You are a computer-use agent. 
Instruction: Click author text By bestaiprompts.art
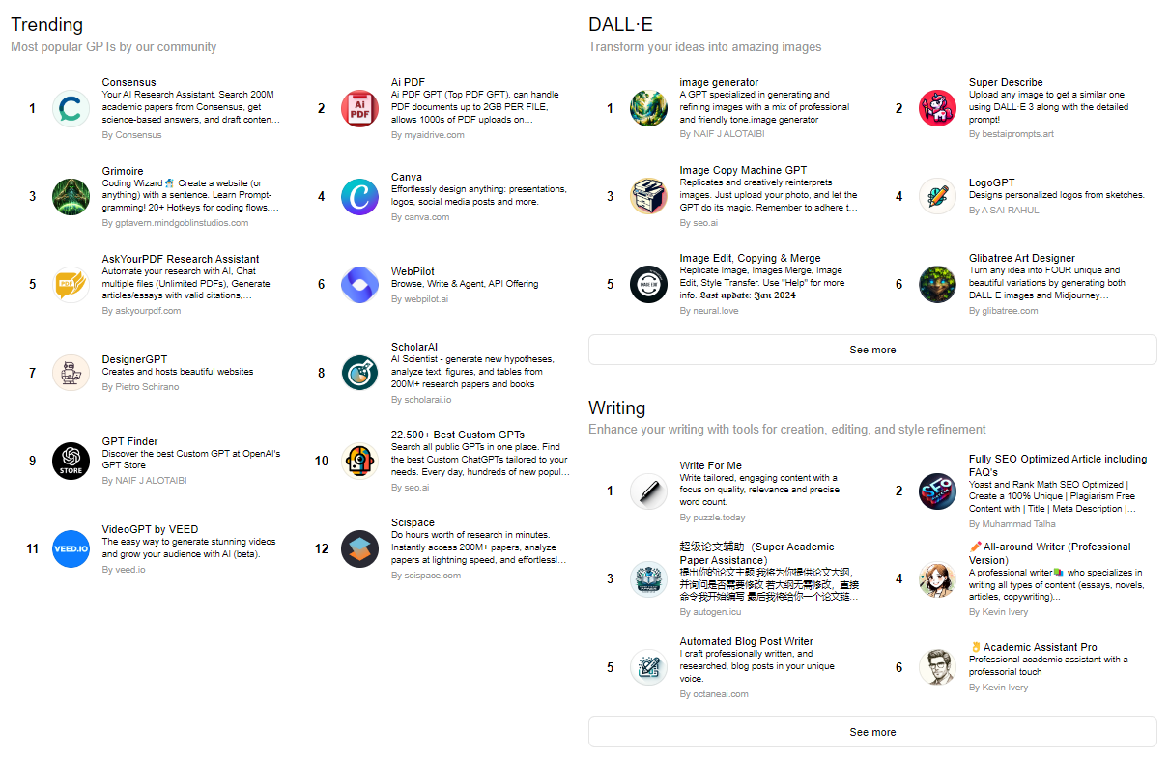(x=1012, y=134)
